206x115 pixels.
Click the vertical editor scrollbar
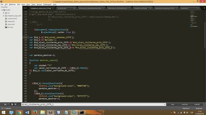pyautogui.click(x=205, y=35)
